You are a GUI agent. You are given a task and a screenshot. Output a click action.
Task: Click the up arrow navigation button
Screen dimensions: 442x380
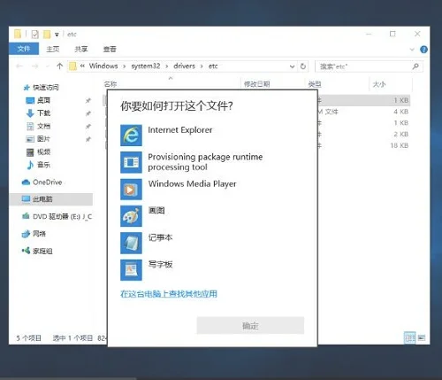pyautogui.click(x=60, y=66)
